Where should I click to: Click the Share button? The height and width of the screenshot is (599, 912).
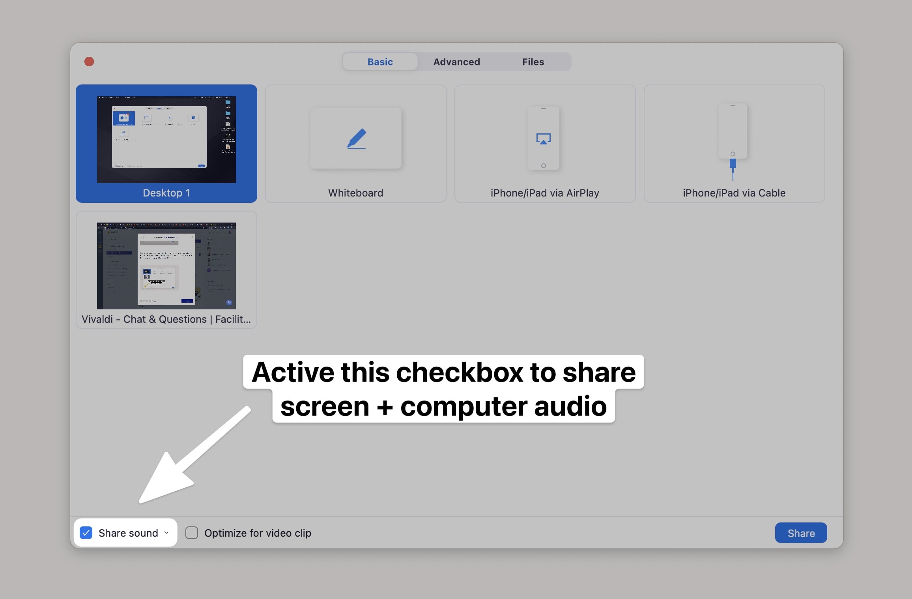pyautogui.click(x=800, y=533)
